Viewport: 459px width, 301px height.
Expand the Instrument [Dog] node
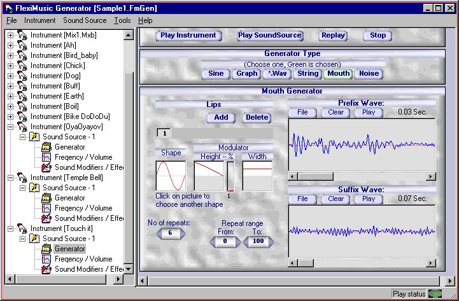[11, 76]
